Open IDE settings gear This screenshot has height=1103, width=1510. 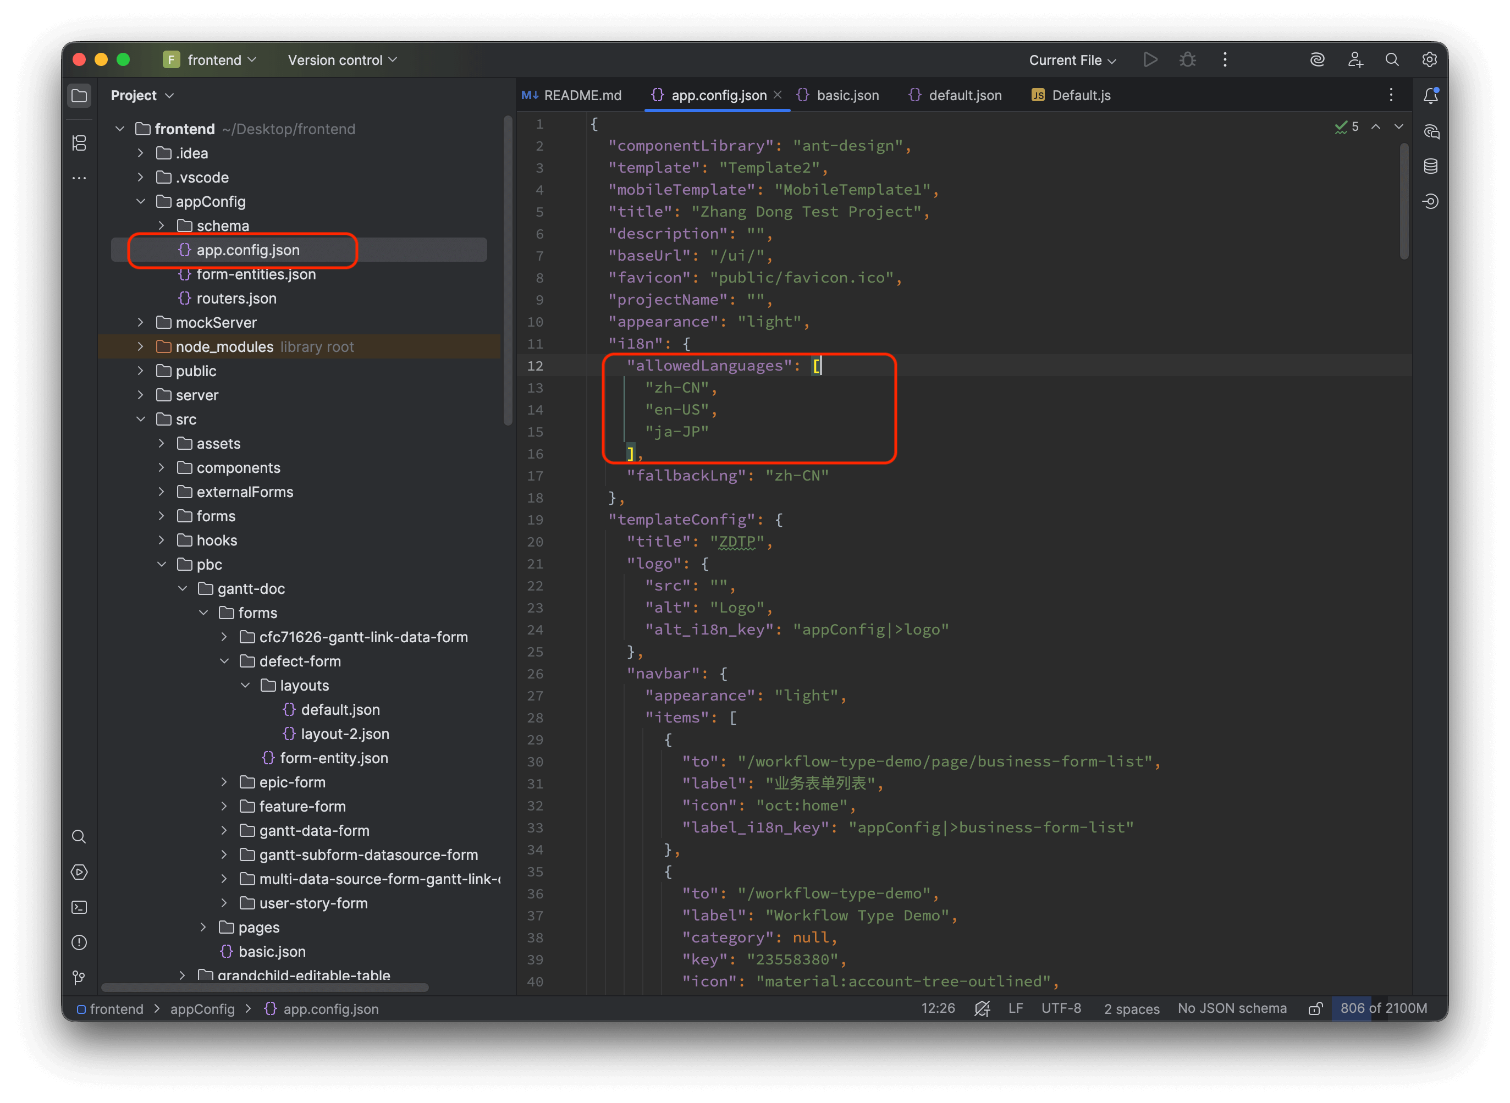[1429, 60]
